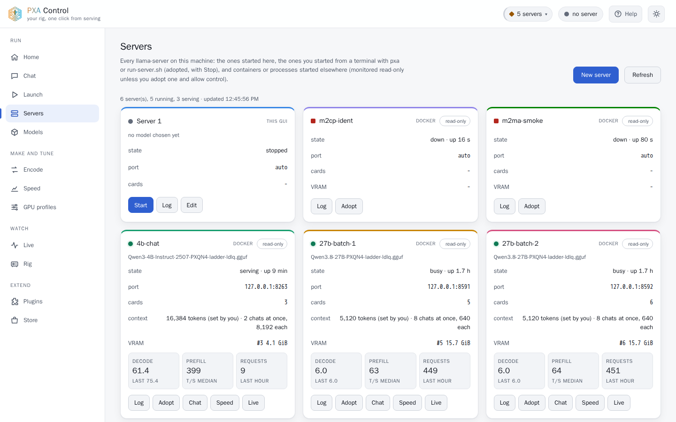
Task: Start Server 1
Action: coord(141,205)
